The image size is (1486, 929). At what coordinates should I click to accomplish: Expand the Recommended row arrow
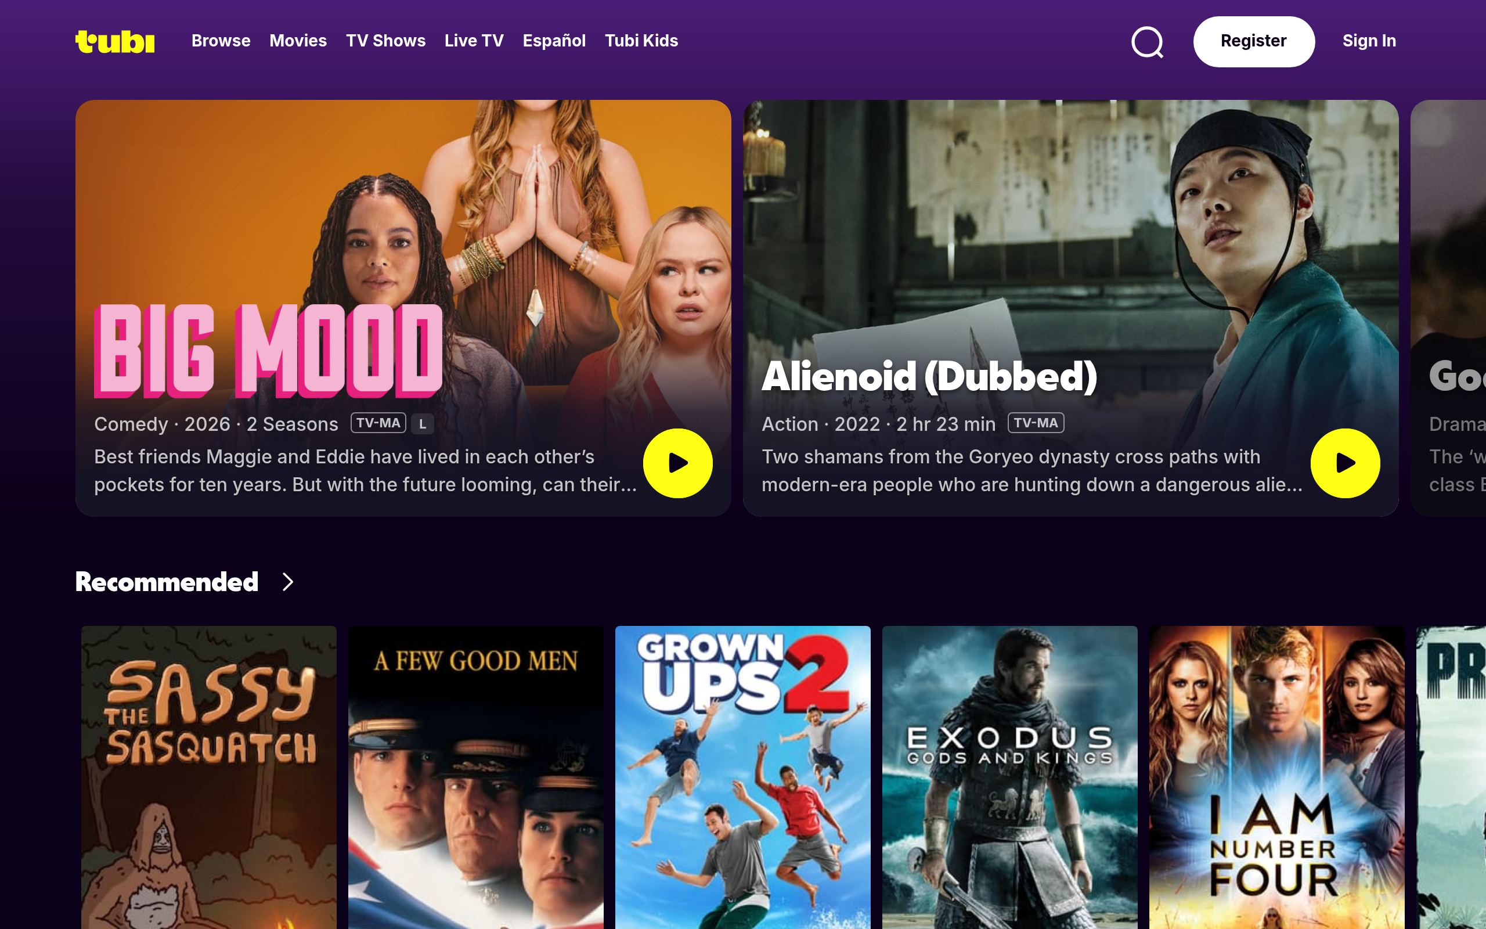tap(287, 582)
